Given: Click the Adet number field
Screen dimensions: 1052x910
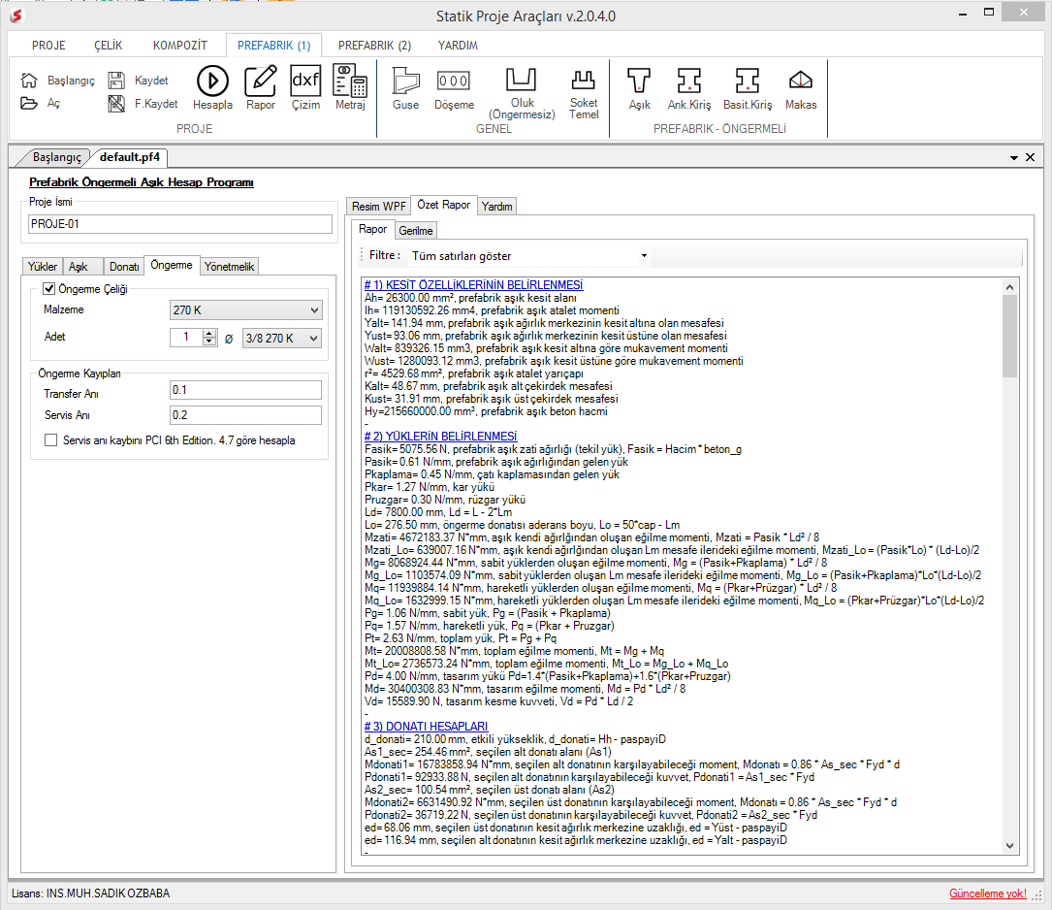Looking at the screenshot, I should click(187, 338).
